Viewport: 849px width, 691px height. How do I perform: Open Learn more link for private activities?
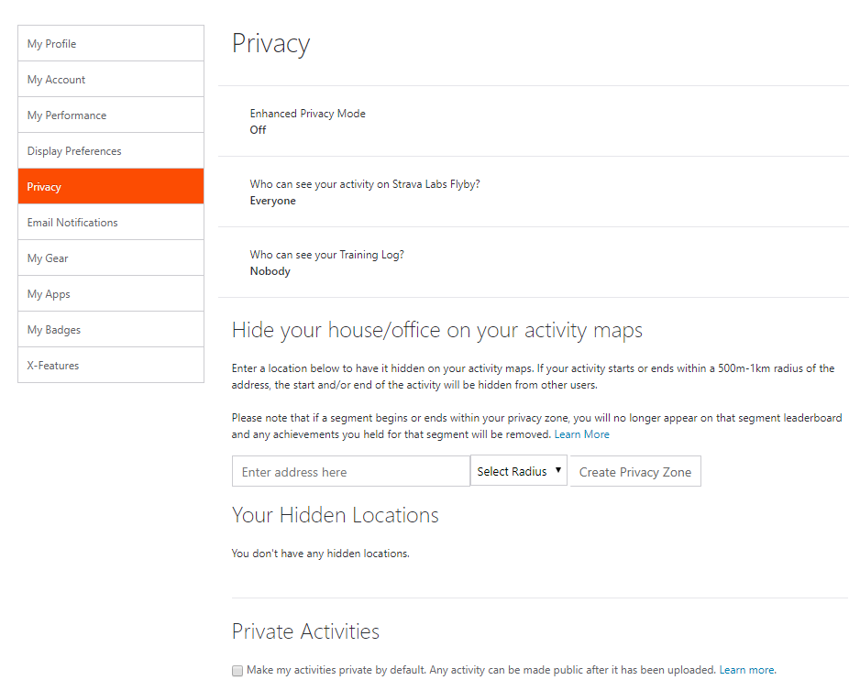pos(746,670)
